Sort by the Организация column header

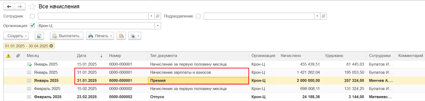pos(263,56)
